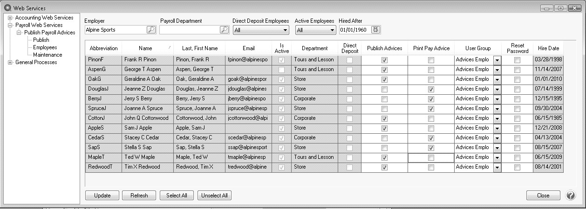Open User Group dropdown for Tim X Redwood

497,167
